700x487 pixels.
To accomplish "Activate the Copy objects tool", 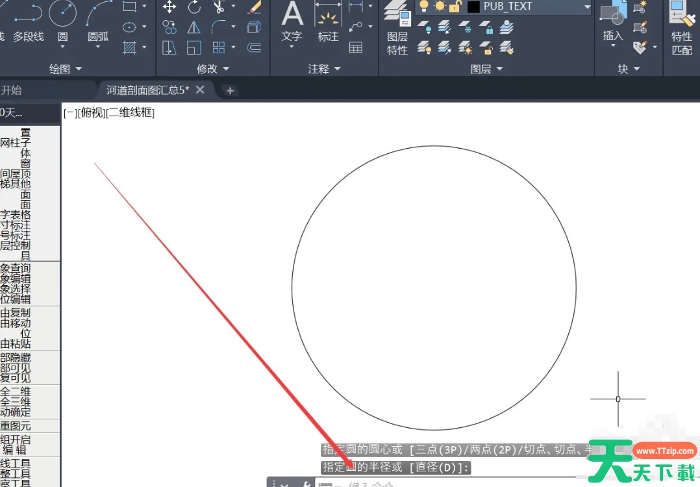I will (169, 27).
